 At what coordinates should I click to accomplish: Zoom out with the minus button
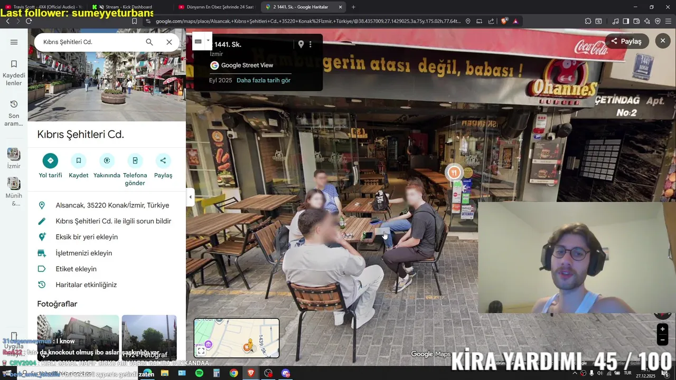[x=662, y=340]
